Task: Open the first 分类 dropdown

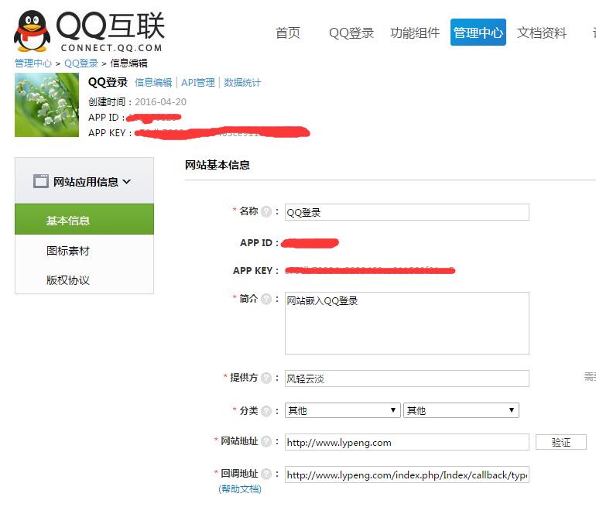Action: pos(342,410)
